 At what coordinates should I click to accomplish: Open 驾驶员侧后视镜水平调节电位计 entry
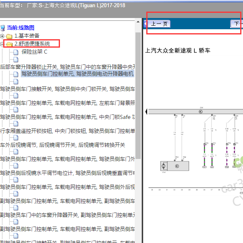click(x=68, y=173)
